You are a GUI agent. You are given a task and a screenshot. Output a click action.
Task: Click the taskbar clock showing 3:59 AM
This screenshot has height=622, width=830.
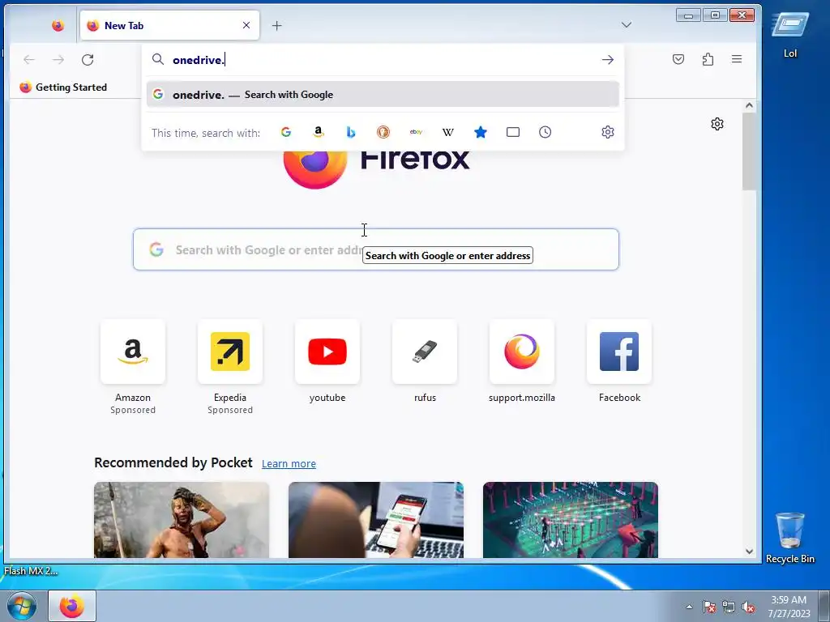(789, 607)
